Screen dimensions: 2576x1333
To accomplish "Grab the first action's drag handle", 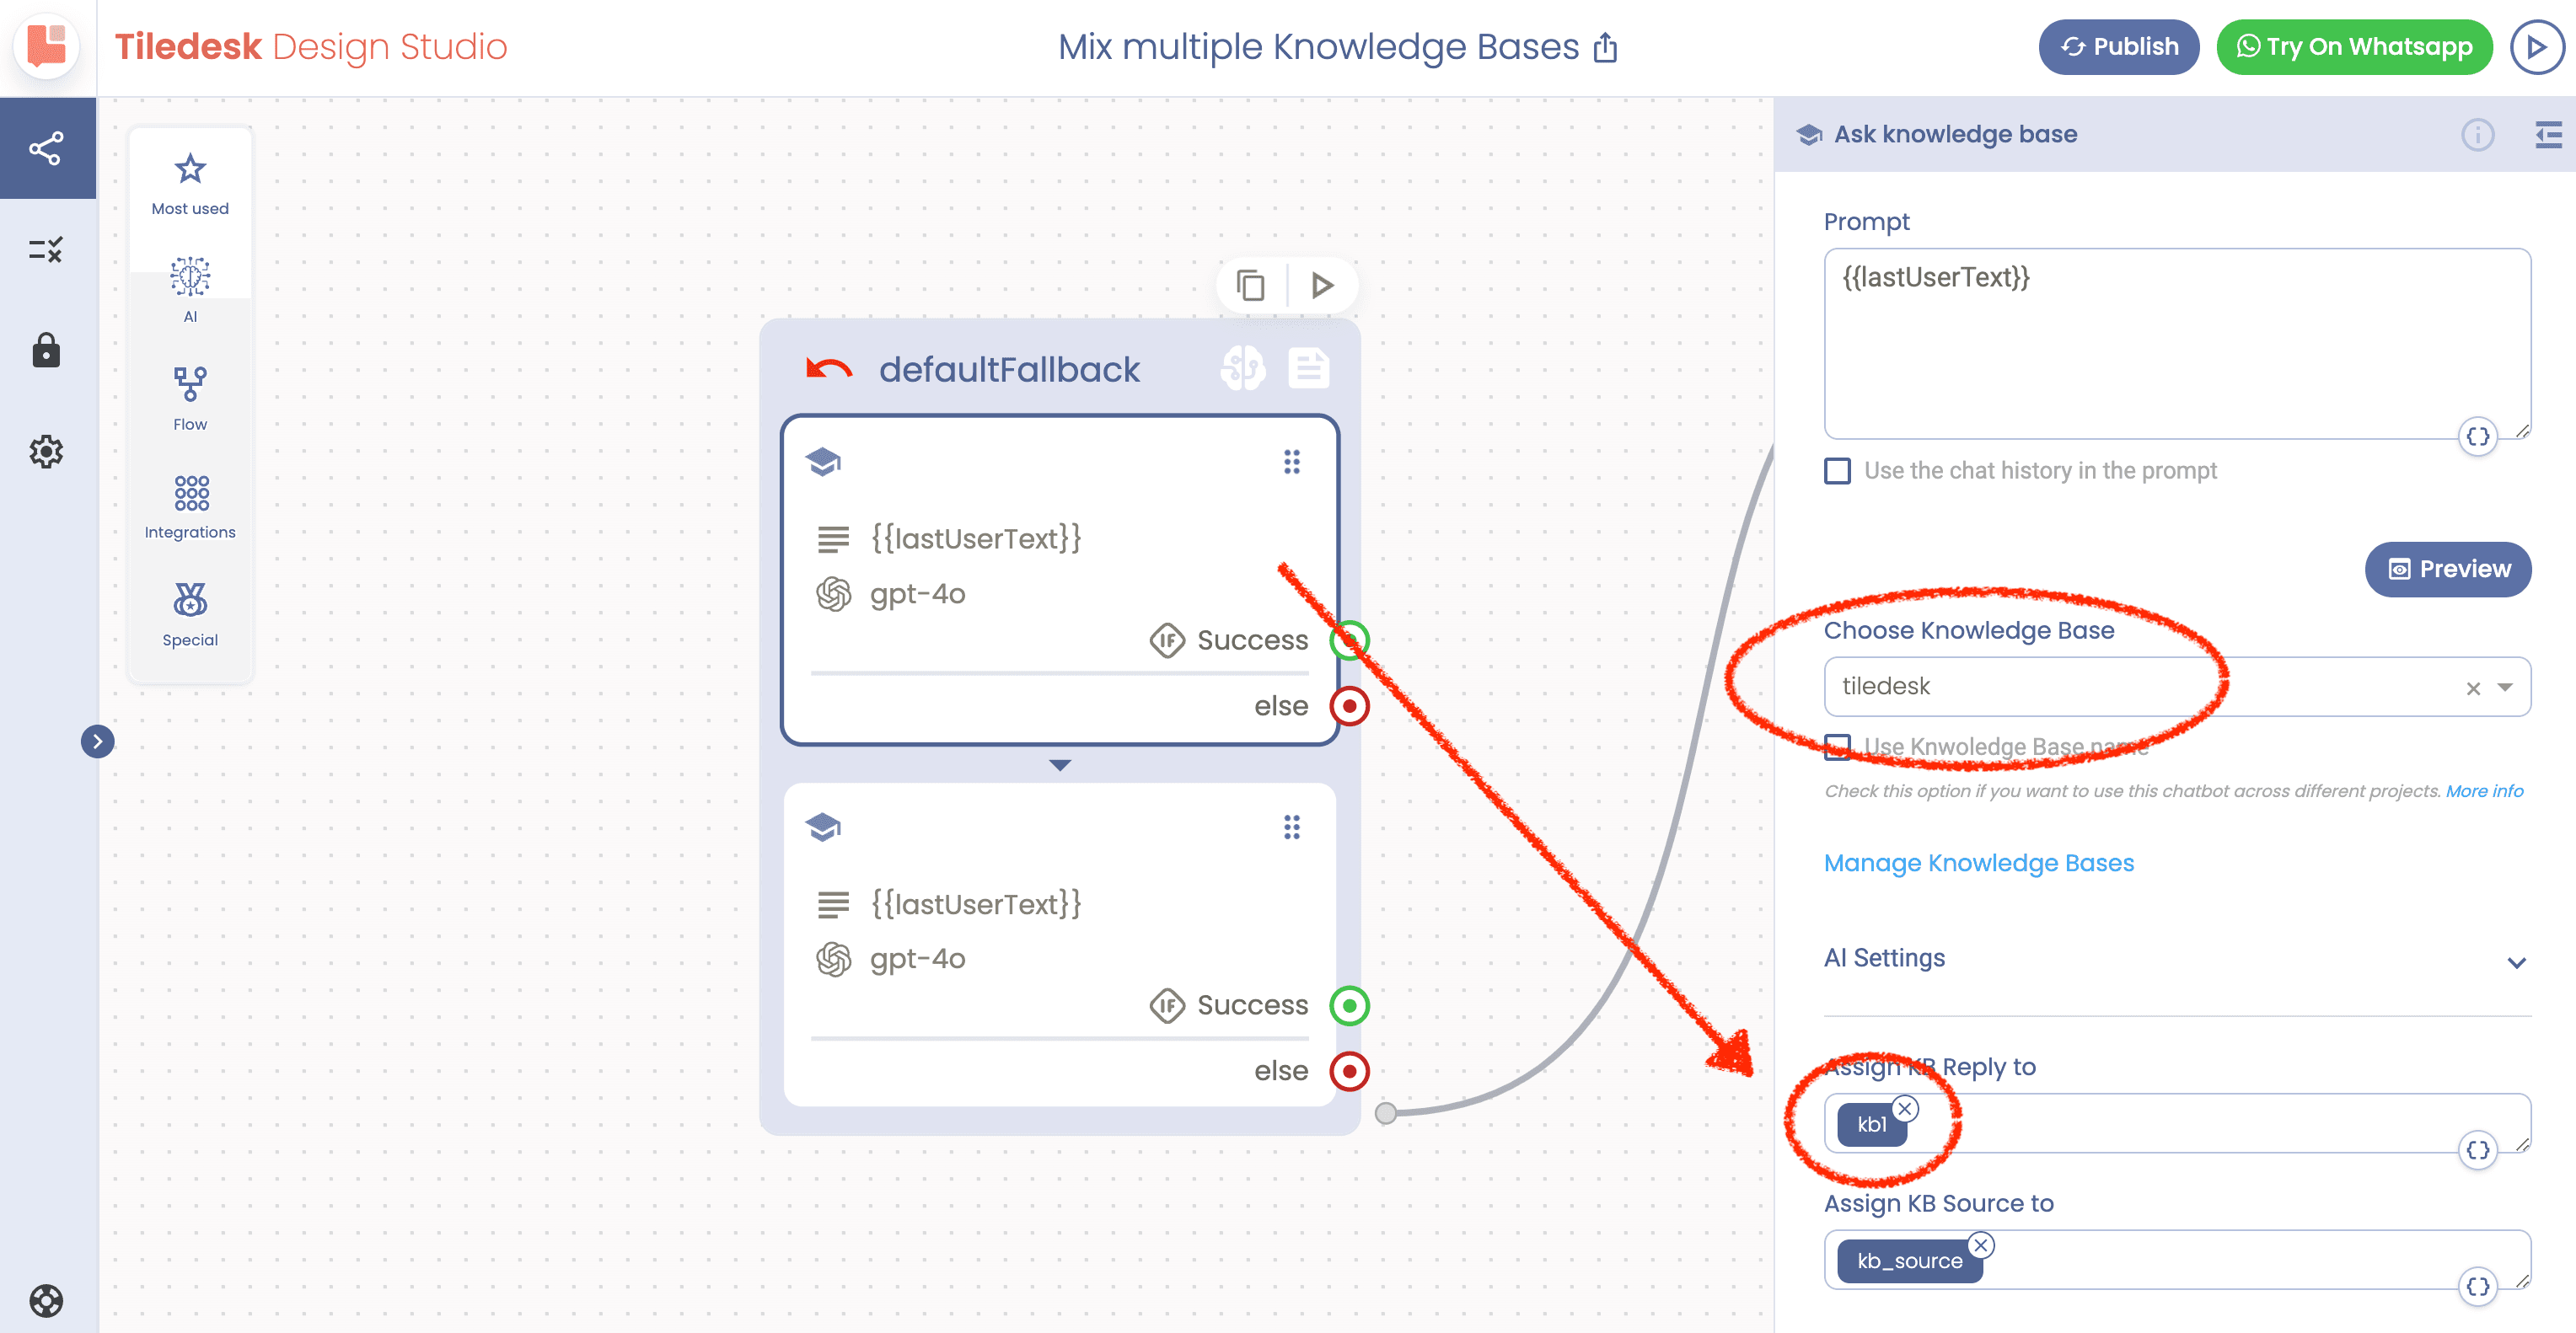I will coord(1292,462).
